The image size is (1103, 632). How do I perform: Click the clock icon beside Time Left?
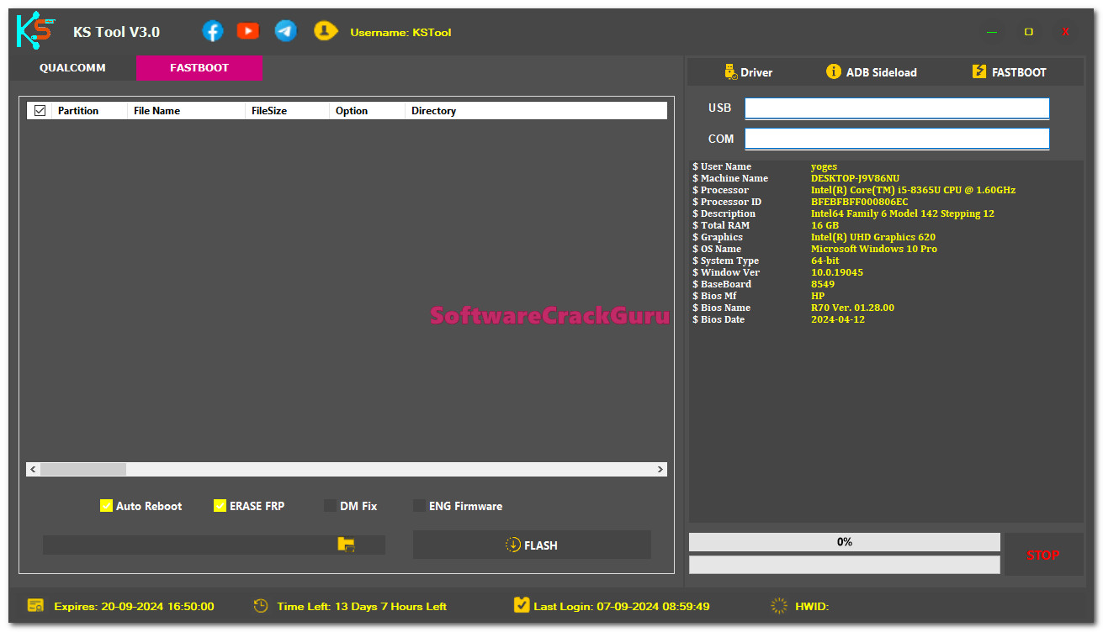pos(261,606)
